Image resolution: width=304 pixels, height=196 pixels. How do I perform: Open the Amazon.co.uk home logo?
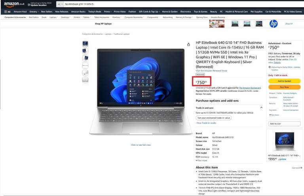click(14, 4)
